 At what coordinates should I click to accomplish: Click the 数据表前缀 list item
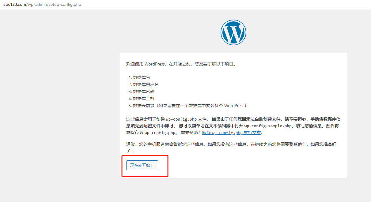pos(190,106)
